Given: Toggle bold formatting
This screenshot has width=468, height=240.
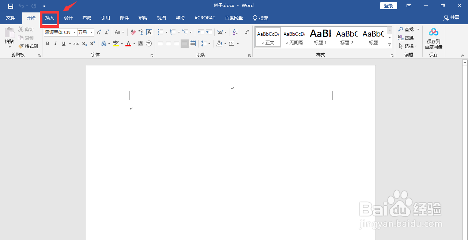Looking at the screenshot, I should [48, 43].
